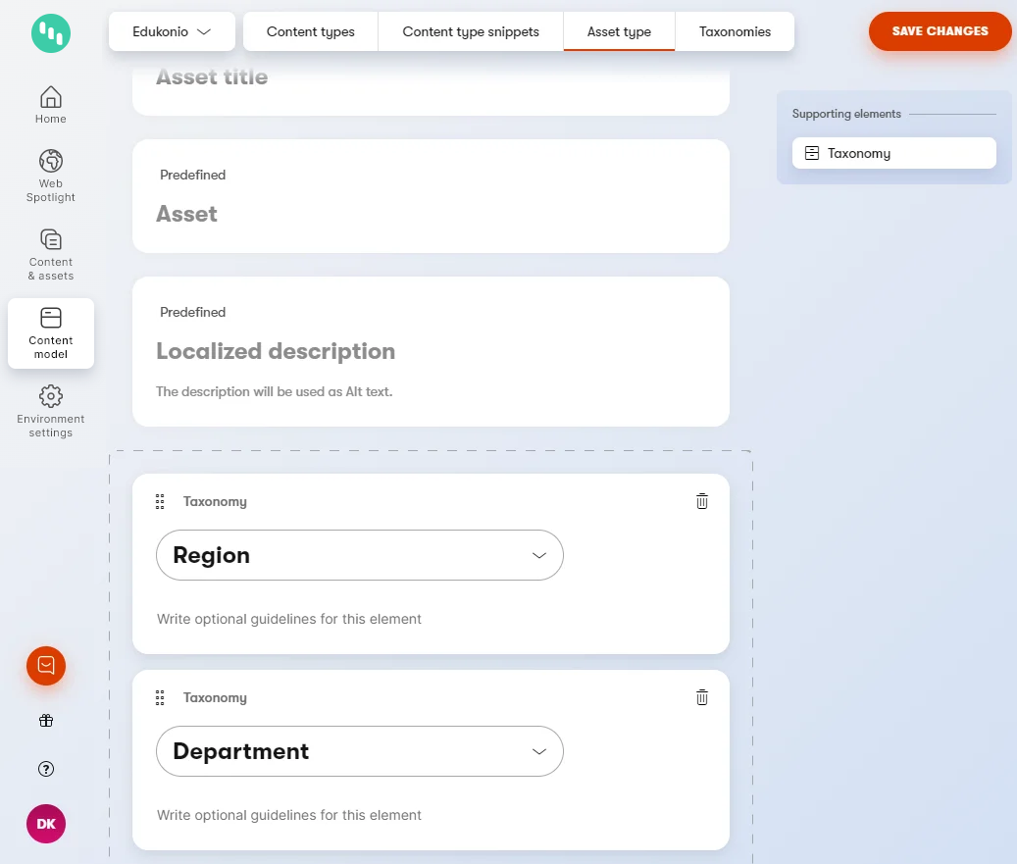Image resolution: width=1017 pixels, height=864 pixels.
Task: Navigate to Content & assets
Action: [50, 255]
